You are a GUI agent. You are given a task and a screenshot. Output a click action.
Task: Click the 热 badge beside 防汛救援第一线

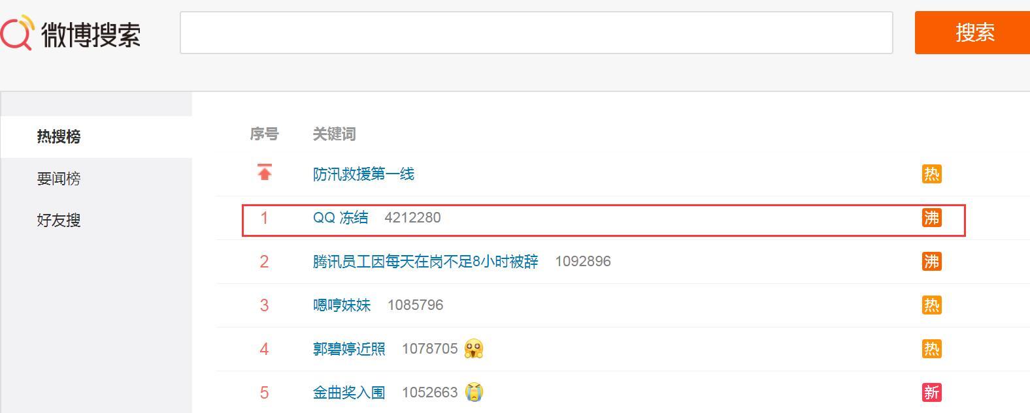point(931,174)
